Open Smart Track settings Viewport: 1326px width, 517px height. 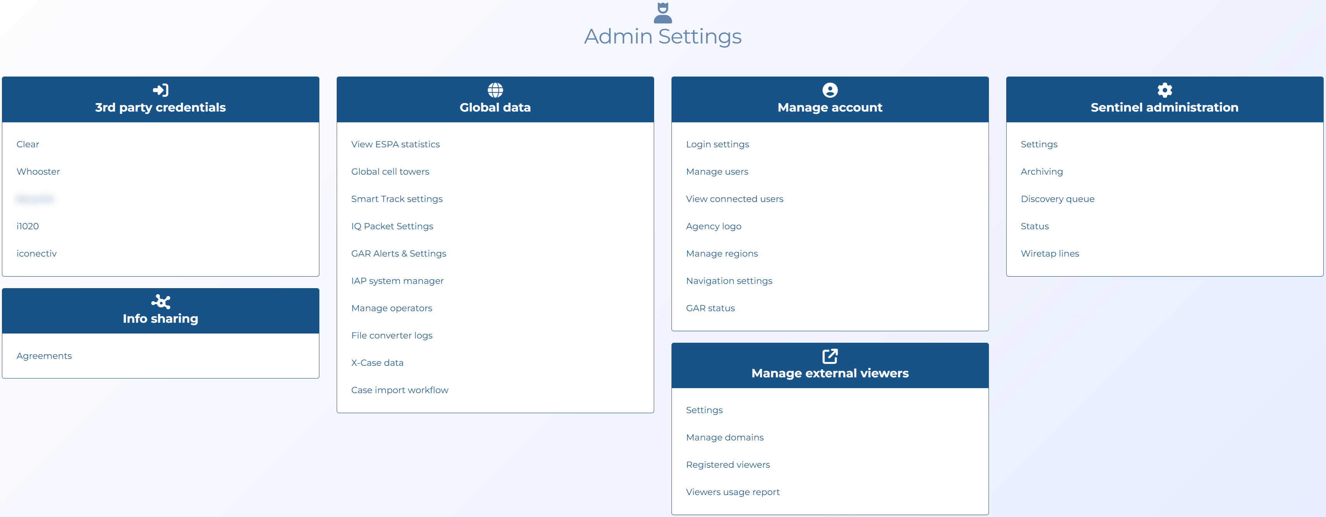(396, 199)
